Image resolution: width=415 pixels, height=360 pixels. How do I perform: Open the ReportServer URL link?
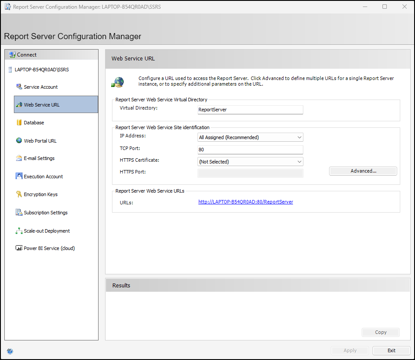[x=246, y=202]
